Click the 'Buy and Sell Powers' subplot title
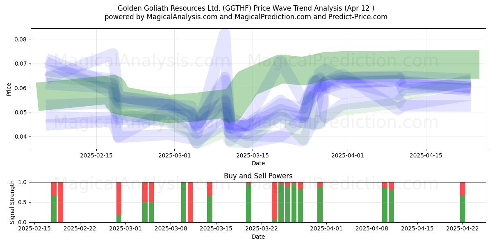The image size is (492, 246). 258,176
